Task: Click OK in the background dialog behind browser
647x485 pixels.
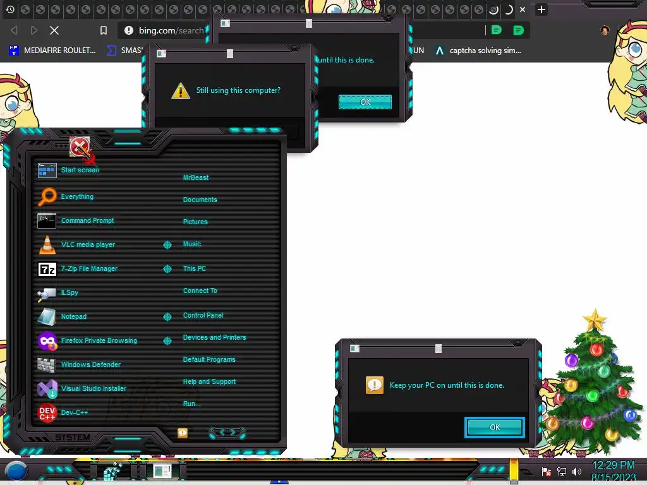Action: pyautogui.click(x=365, y=102)
